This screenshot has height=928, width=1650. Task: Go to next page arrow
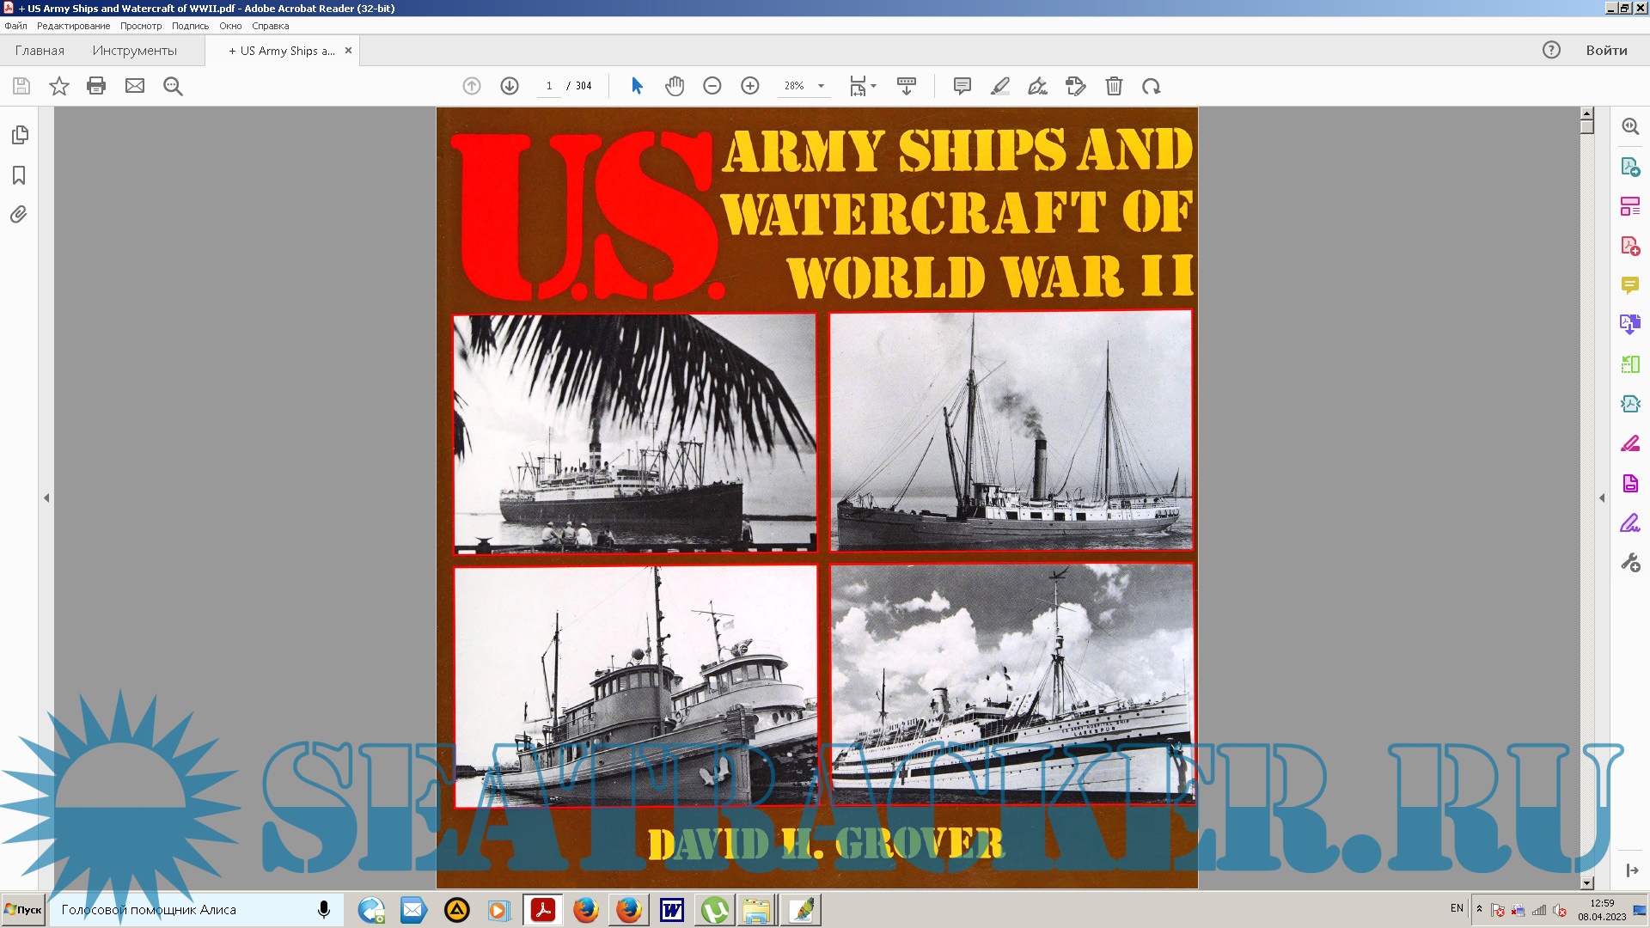pyautogui.click(x=510, y=86)
